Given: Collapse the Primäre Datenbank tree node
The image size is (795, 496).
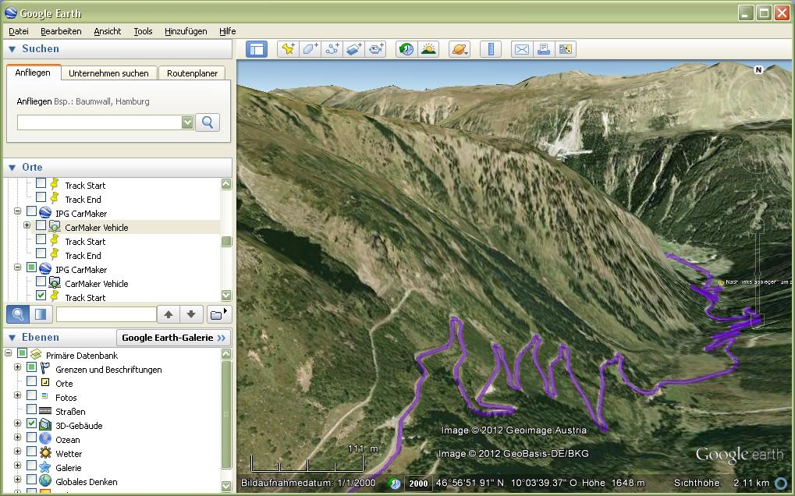Looking at the screenshot, I should pyautogui.click(x=8, y=353).
